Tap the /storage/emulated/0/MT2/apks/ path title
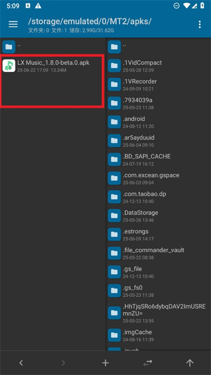The image size is (211, 375). pos(90,21)
